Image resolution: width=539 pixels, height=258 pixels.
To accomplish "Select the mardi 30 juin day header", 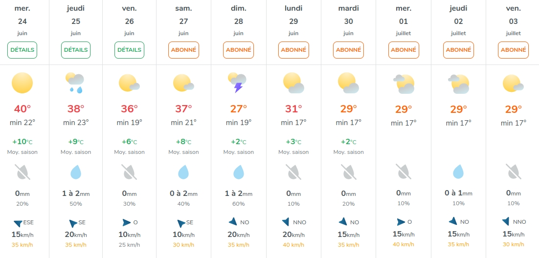I will coord(349,21).
